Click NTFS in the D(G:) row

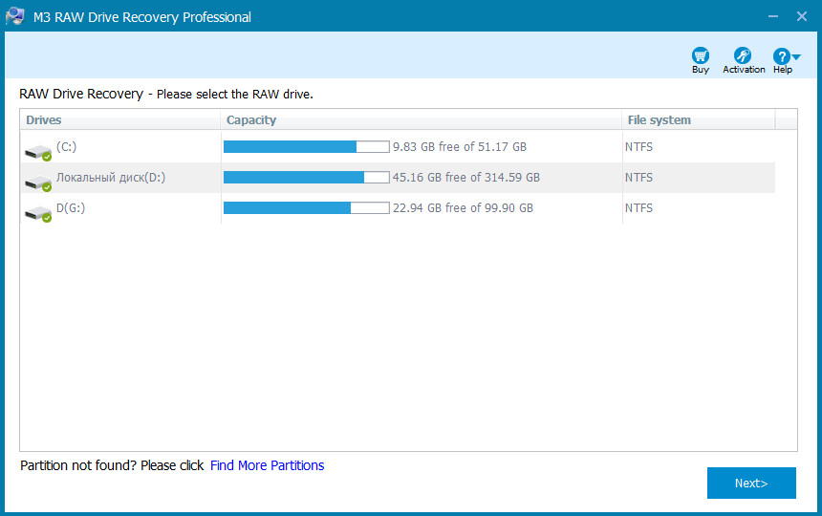click(x=638, y=208)
